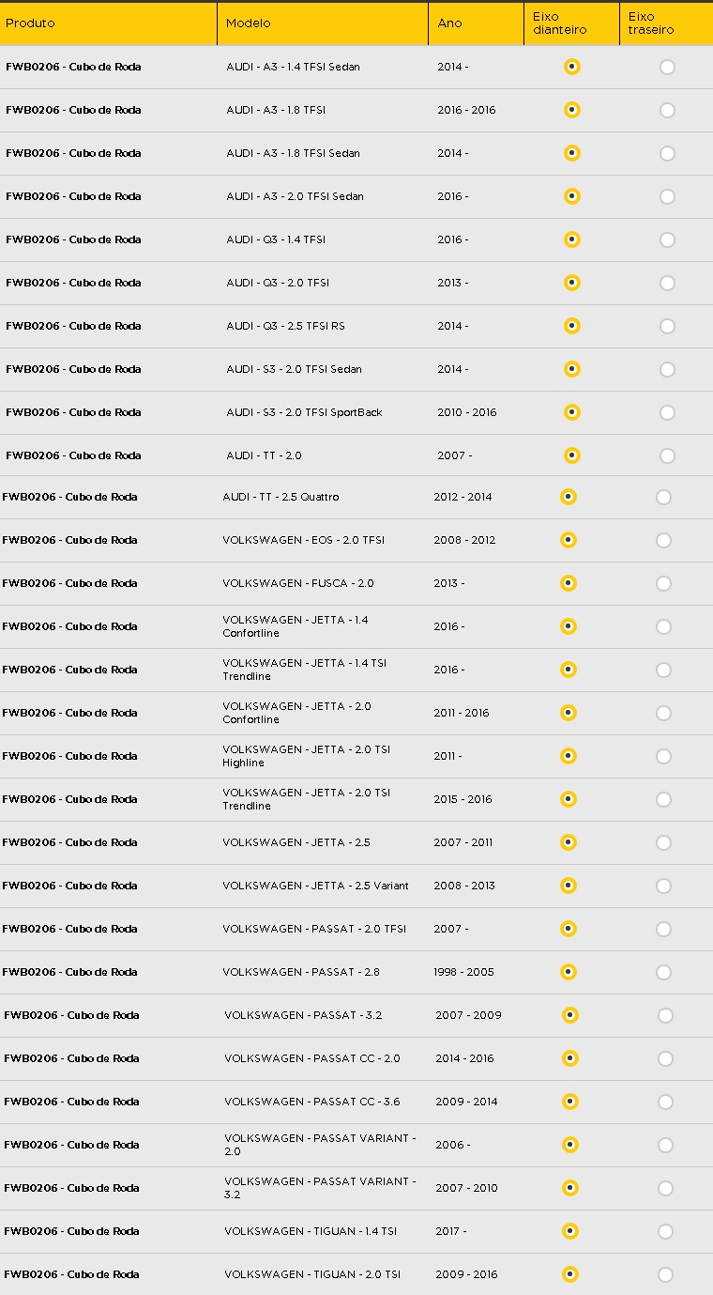
Task: Open FWB0206 product in AUDI S3 SportBack row
Action: point(73,412)
